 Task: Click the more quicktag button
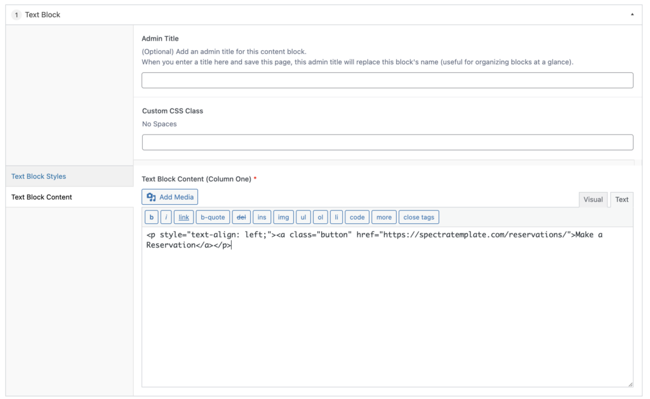[384, 217]
